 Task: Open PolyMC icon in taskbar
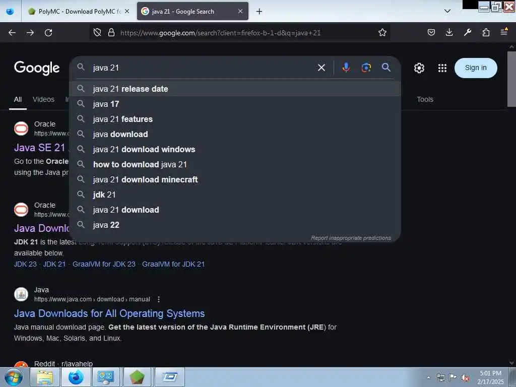(137, 377)
